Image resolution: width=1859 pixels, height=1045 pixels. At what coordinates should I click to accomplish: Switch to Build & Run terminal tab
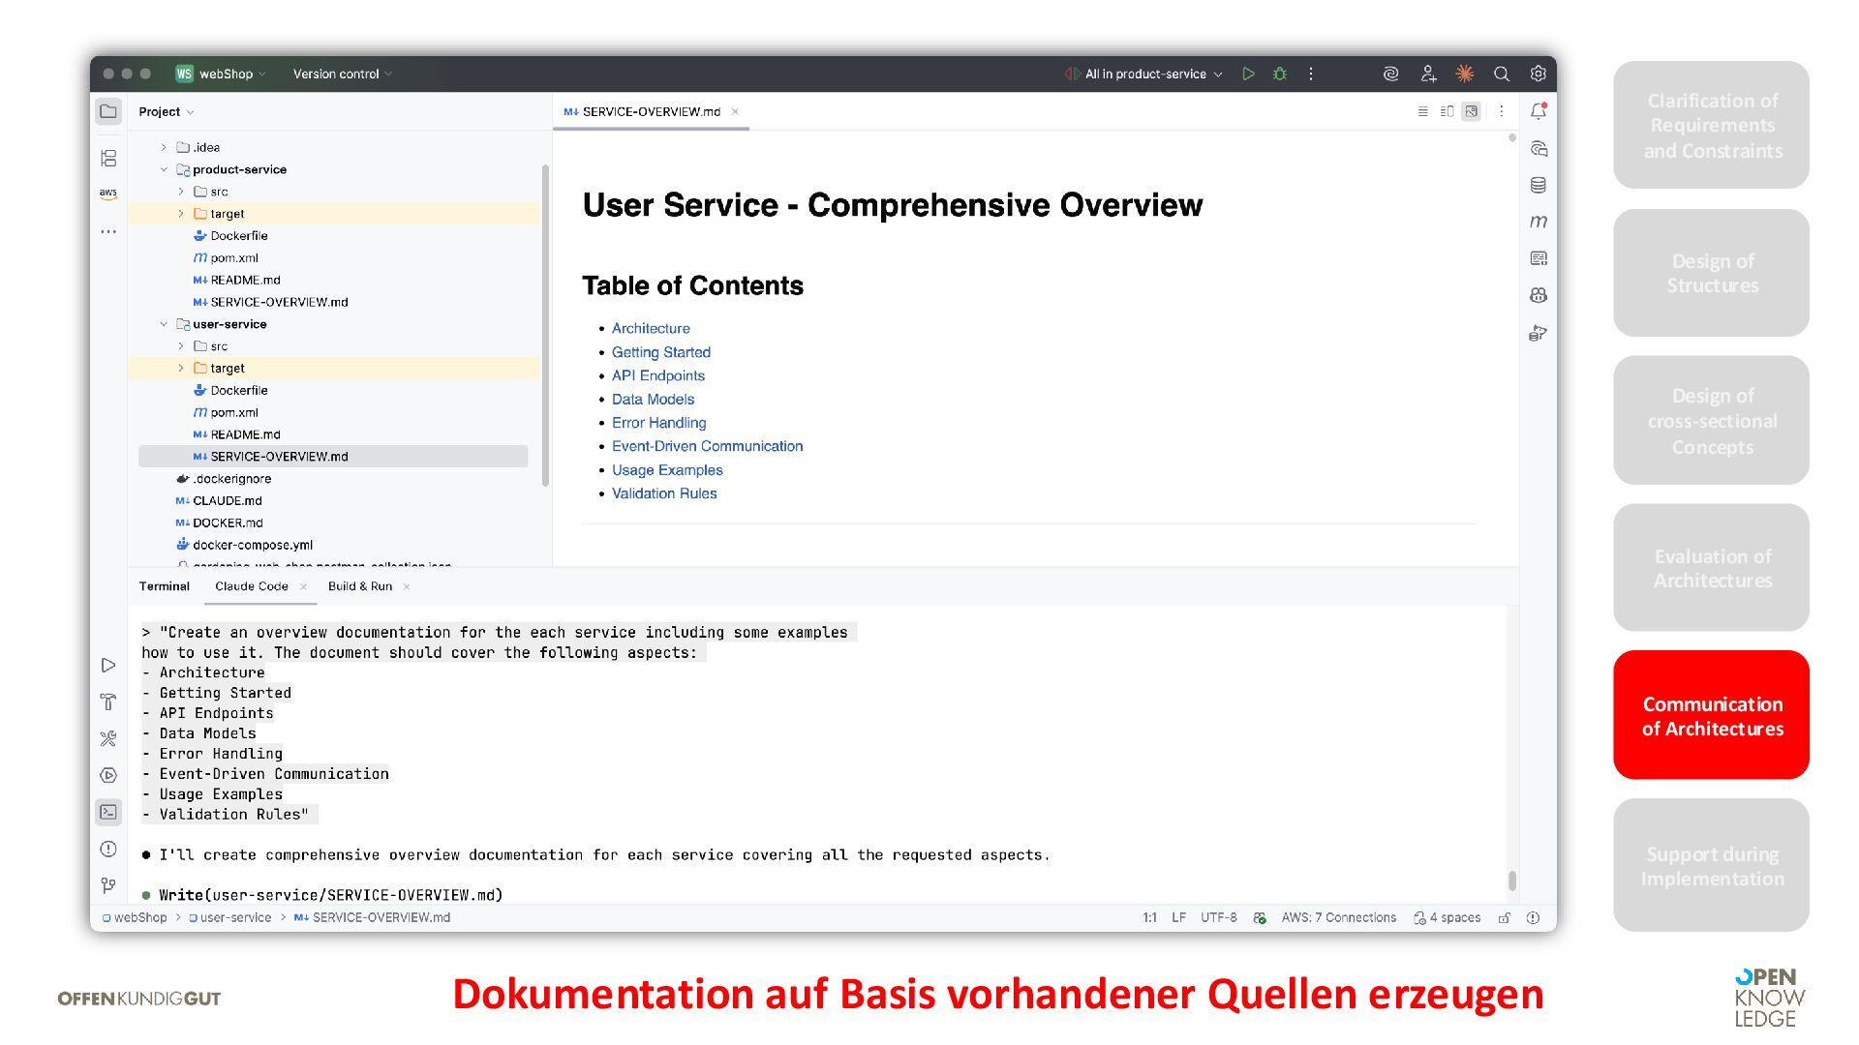[359, 586]
